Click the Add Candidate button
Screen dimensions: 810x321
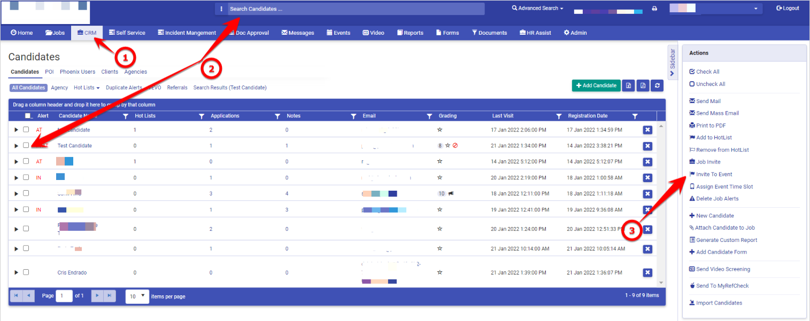tap(596, 85)
